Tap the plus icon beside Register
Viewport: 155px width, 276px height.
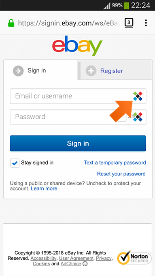(x=91, y=71)
